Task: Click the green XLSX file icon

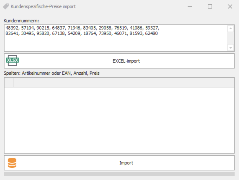Action: tap(12, 61)
